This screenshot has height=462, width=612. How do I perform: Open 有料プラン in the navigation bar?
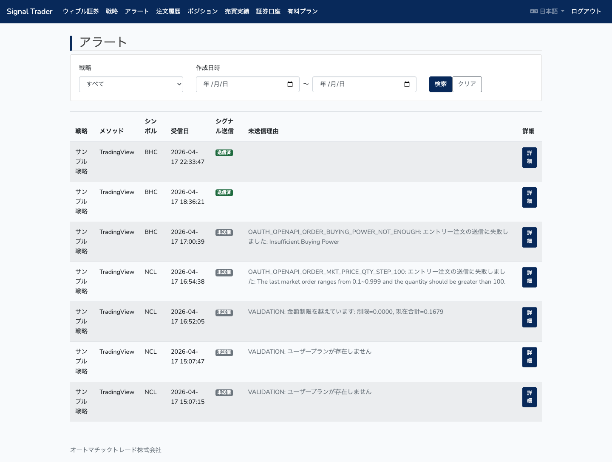point(303,11)
